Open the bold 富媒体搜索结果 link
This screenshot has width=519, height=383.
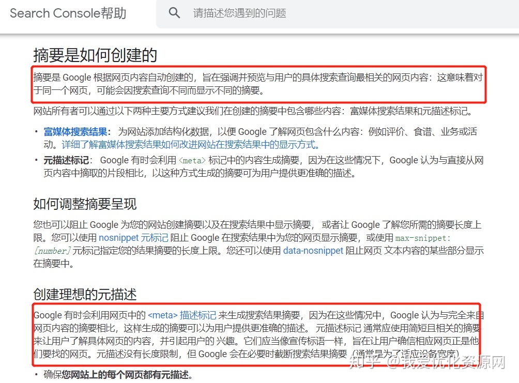(75, 132)
